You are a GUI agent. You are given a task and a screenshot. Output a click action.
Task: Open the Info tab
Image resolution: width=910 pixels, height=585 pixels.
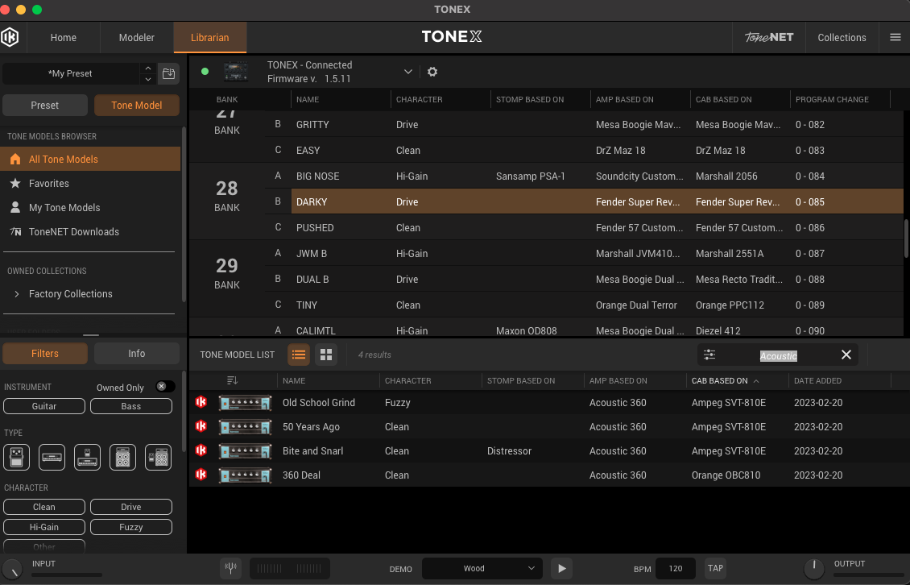pyautogui.click(x=136, y=353)
